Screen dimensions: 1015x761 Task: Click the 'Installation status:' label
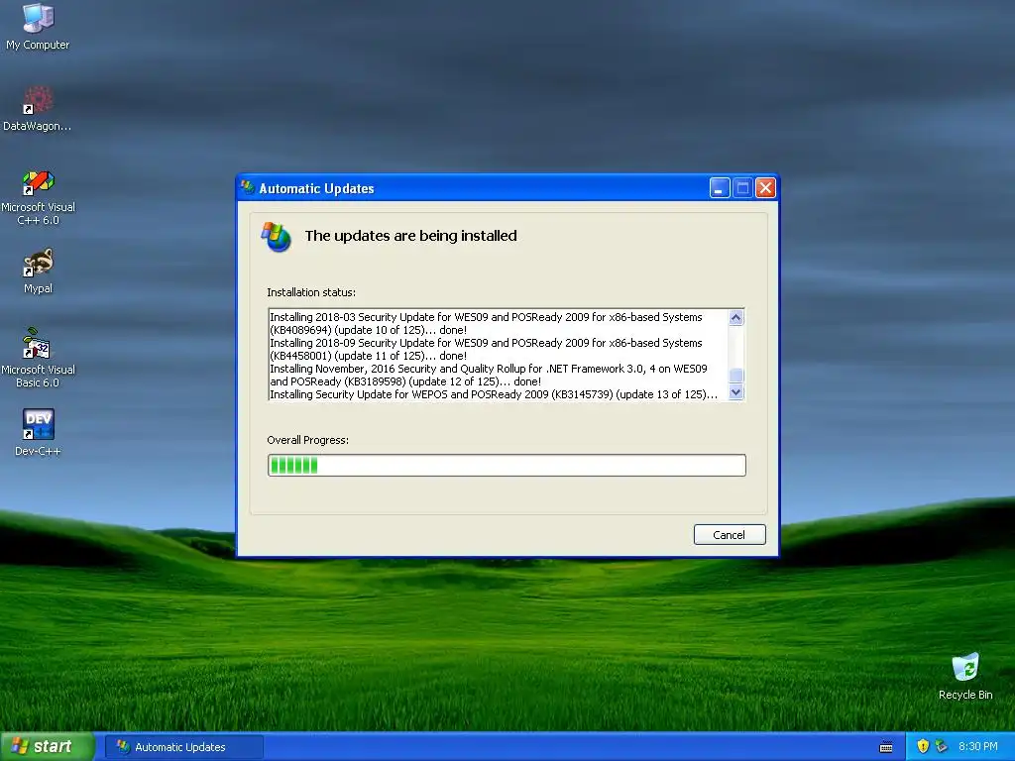point(311,292)
